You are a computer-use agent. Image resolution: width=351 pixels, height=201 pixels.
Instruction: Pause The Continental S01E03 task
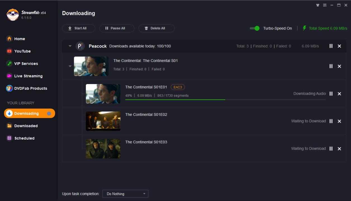tap(331, 149)
